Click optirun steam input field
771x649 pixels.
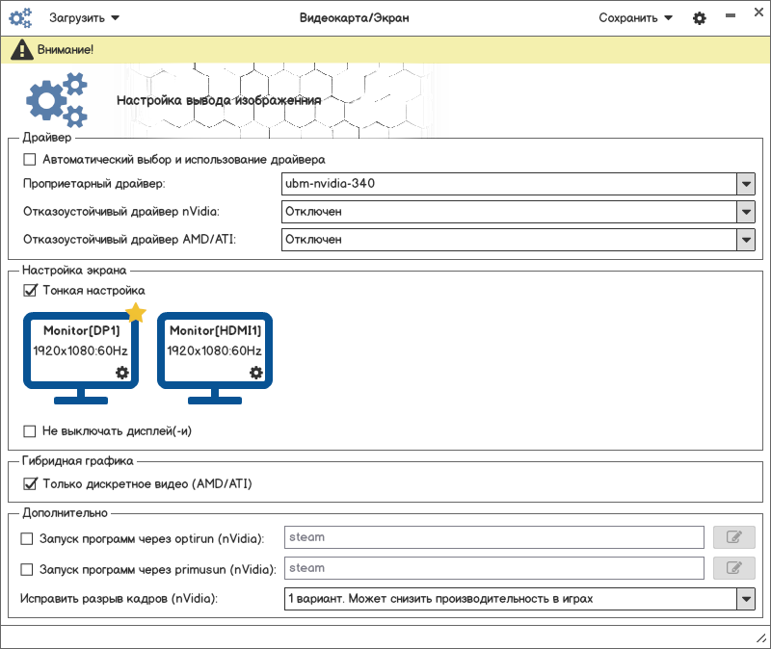click(x=494, y=537)
